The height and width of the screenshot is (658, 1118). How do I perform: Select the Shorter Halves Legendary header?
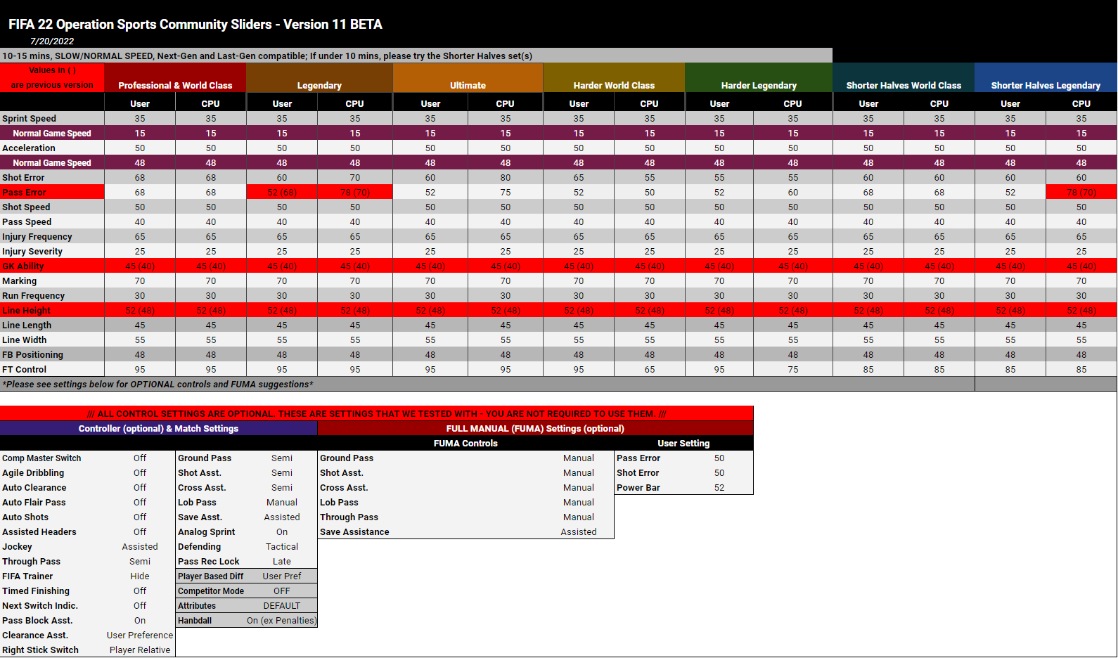pyautogui.click(x=1046, y=85)
